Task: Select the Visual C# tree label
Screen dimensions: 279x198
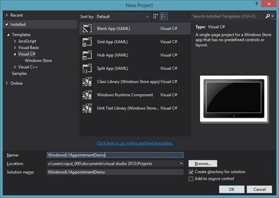Action: [x=27, y=54]
